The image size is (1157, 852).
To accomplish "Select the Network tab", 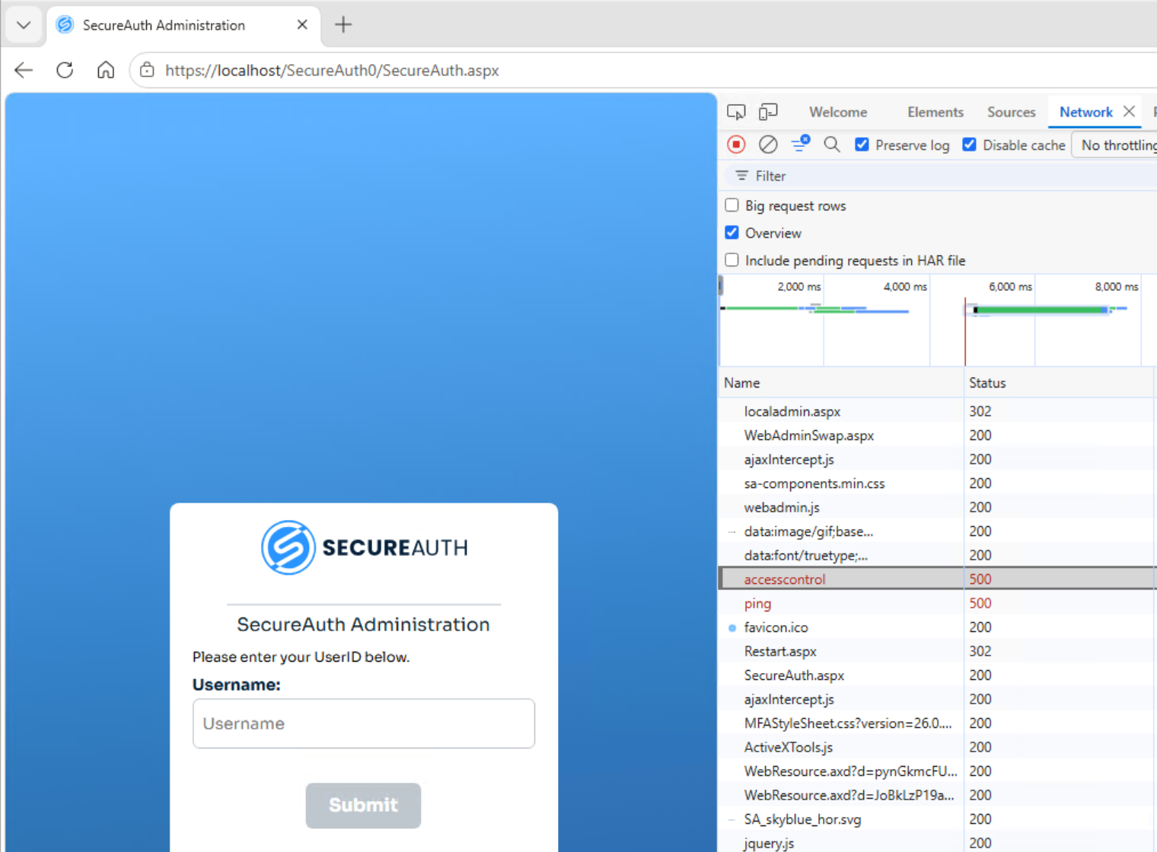I will [1085, 112].
